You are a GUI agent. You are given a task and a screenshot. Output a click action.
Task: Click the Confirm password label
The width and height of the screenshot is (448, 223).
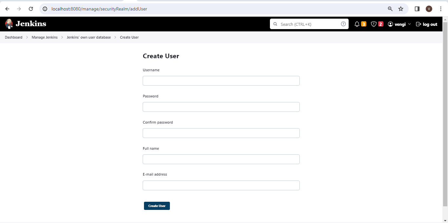coord(158,122)
